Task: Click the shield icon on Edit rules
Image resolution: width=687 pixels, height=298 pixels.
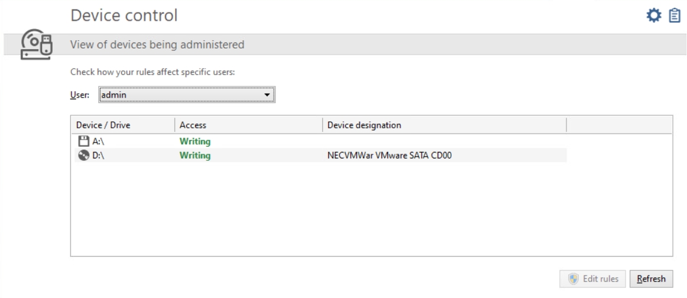Action: tap(573, 278)
